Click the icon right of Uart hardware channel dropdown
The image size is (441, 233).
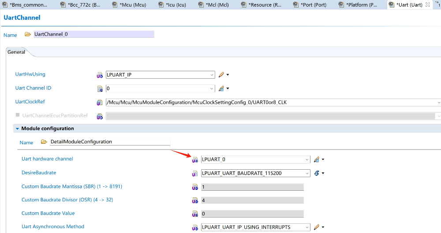click(x=316, y=160)
